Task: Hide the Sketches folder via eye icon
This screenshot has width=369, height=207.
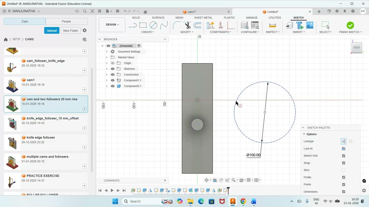Action: pyautogui.click(x=113, y=69)
